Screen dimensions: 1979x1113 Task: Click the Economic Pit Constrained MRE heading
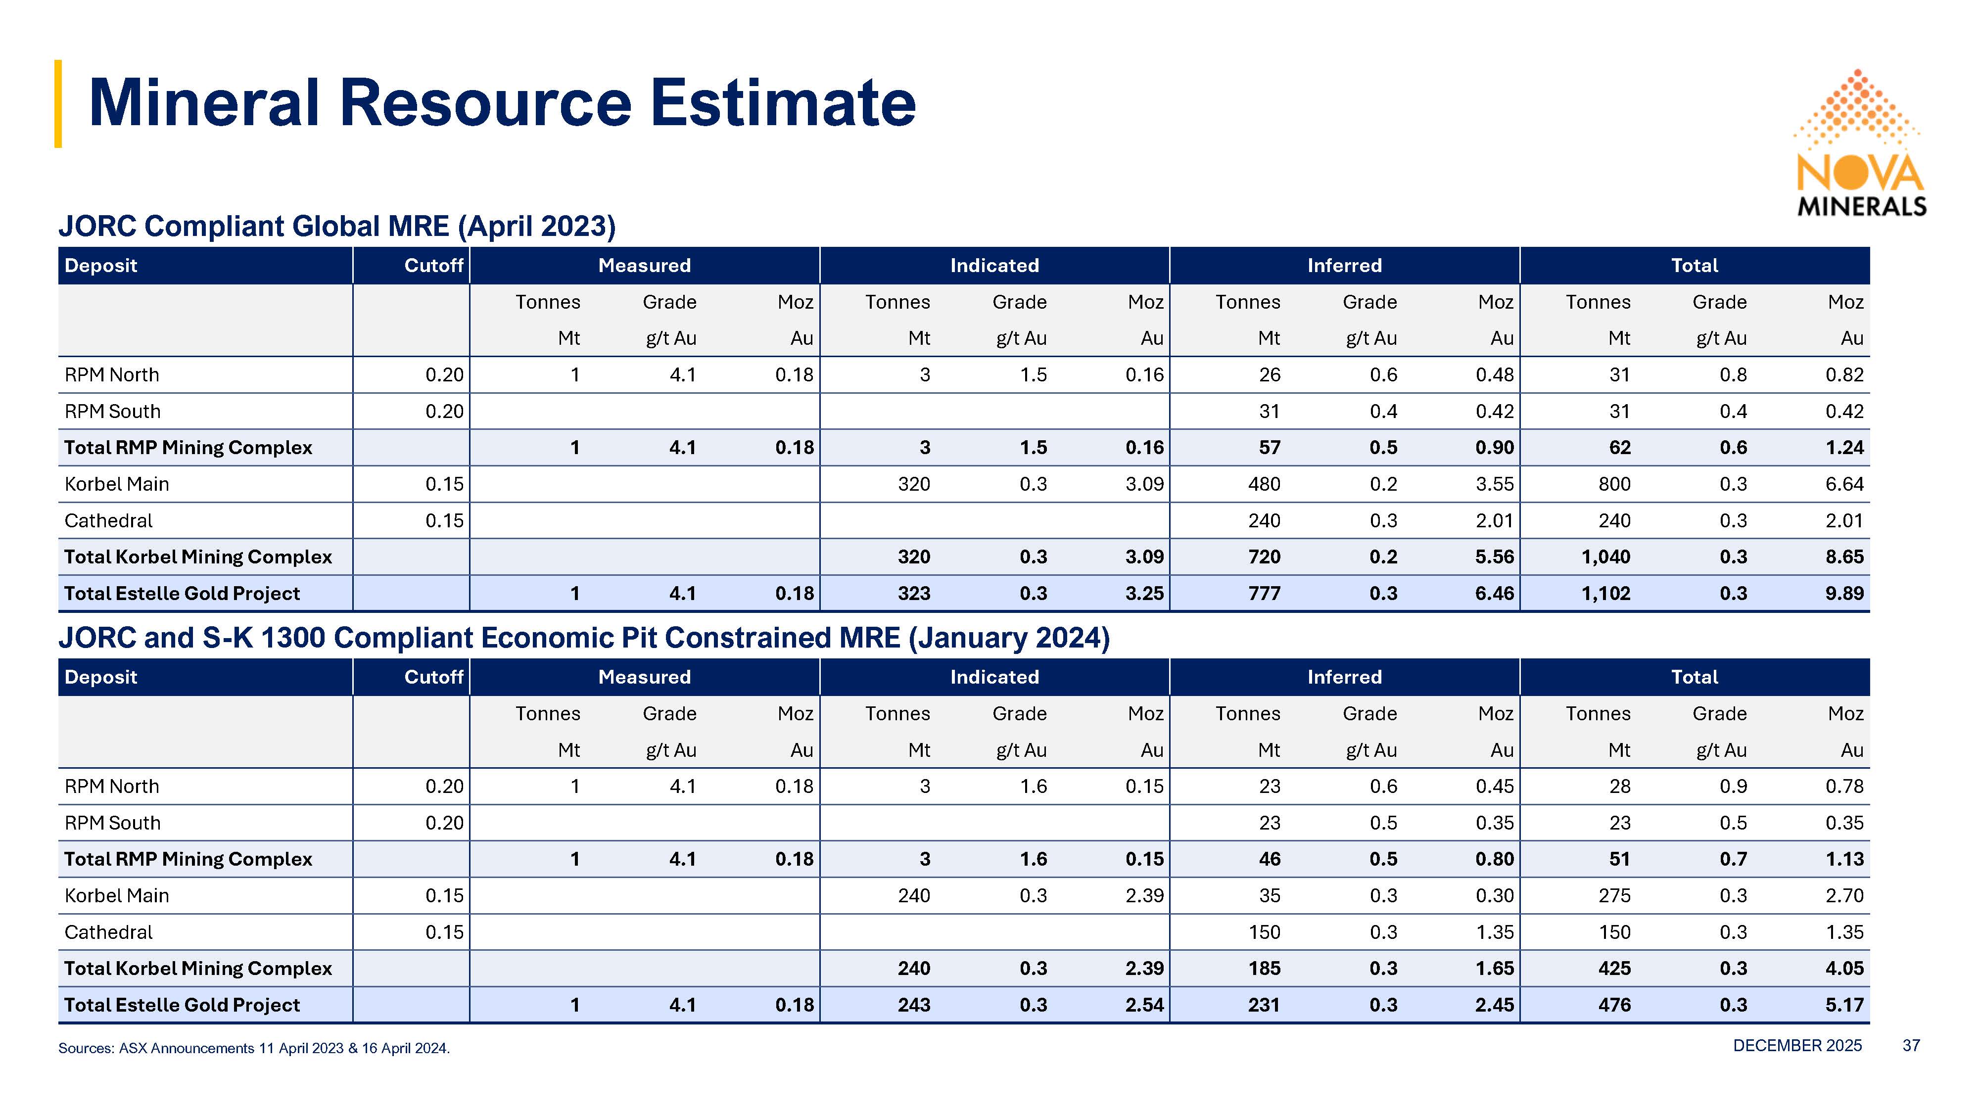click(584, 638)
